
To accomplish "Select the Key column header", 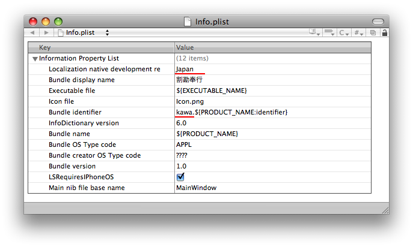I will (101, 47).
